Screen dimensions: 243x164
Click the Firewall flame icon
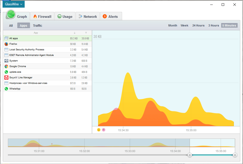[35, 16]
